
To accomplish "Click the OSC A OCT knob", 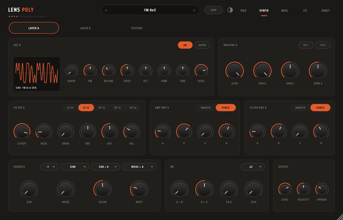I will [146, 71].
